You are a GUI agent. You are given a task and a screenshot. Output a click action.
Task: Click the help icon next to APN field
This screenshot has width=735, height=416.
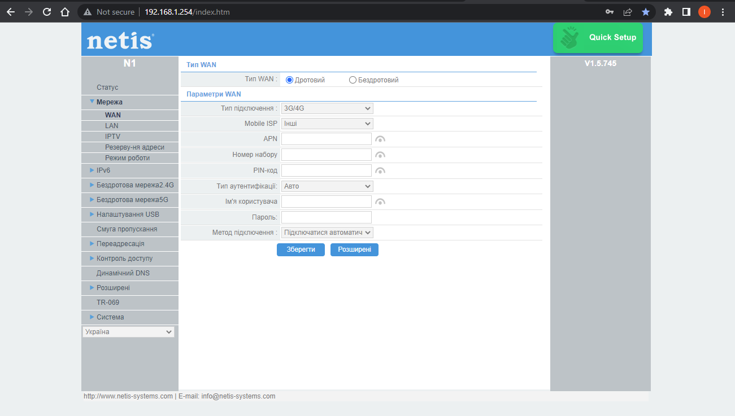pyautogui.click(x=380, y=139)
